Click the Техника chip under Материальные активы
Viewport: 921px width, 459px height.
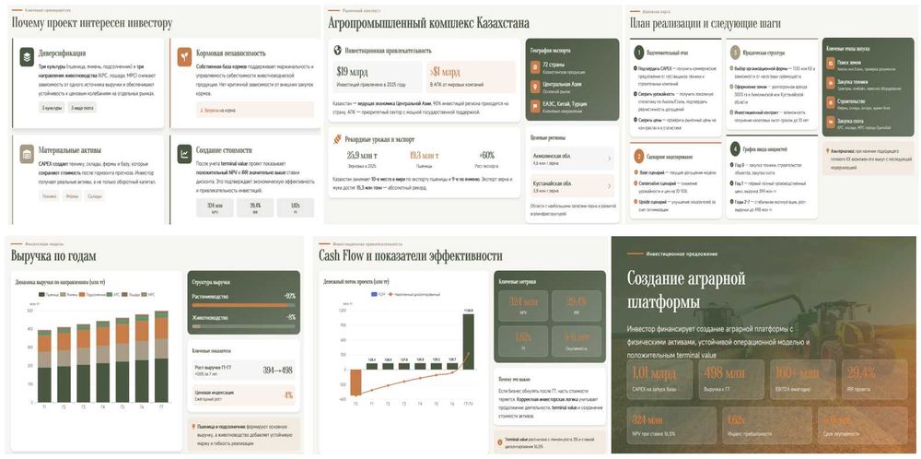(x=49, y=195)
